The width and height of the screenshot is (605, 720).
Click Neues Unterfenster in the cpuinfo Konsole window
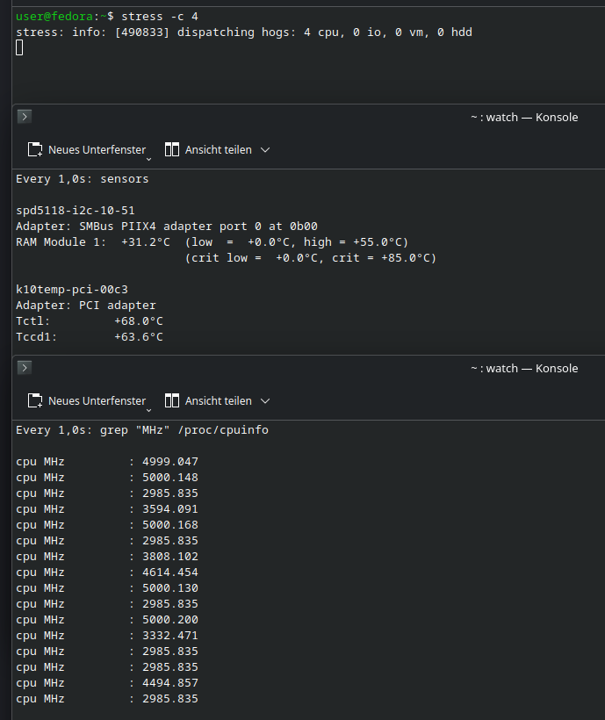[x=87, y=401]
